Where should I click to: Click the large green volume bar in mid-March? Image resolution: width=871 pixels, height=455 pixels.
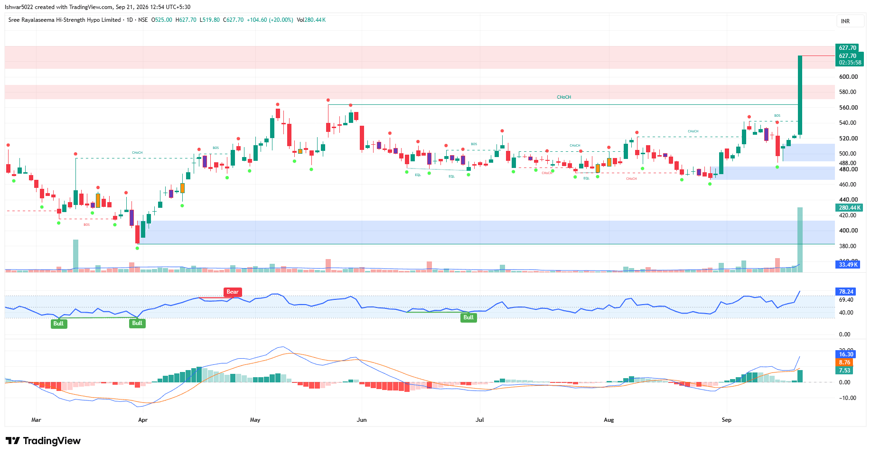pyautogui.click(x=75, y=256)
